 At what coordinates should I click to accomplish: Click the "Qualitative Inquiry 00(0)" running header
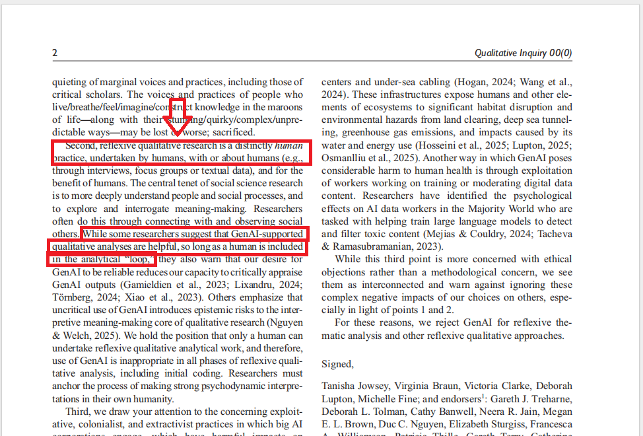point(524,53)
